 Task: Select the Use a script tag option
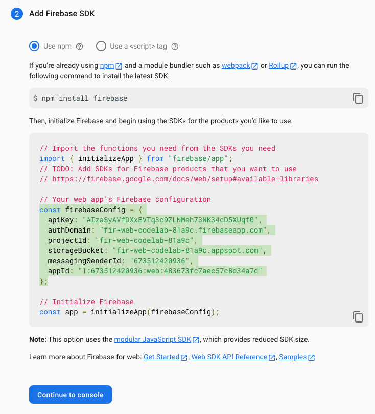coord(101,46)
